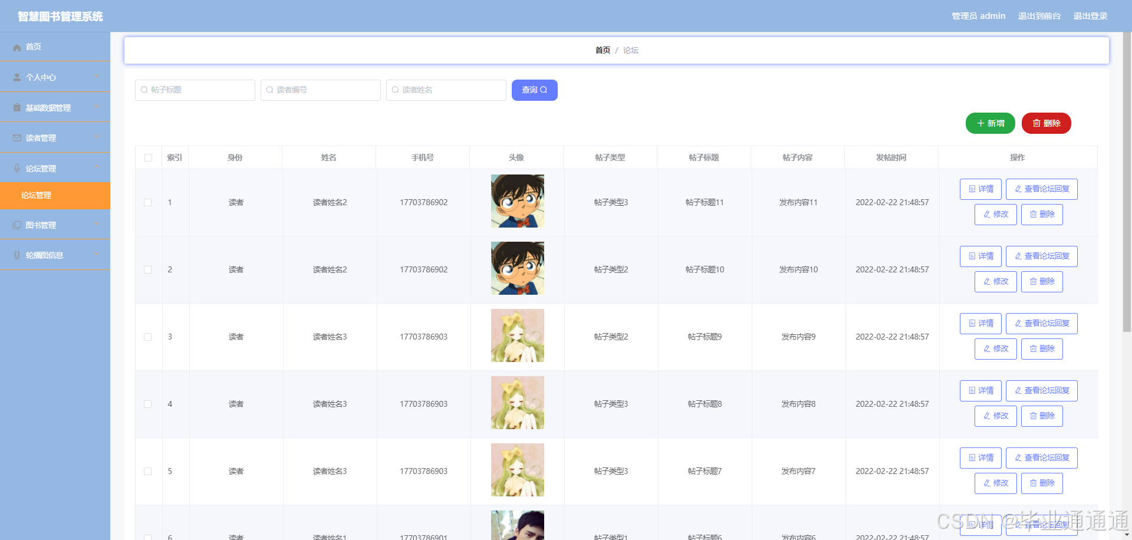1132x540 pixels.
Task: Click the magnifier icon in 查询 button
Action: click(544, 90)
